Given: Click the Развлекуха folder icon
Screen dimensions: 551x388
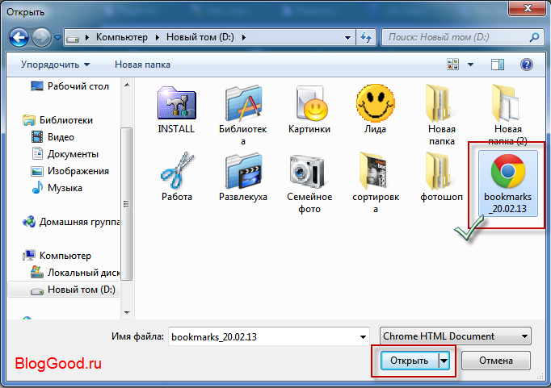Looking at the screenshot, I should (x=243, y=171).
